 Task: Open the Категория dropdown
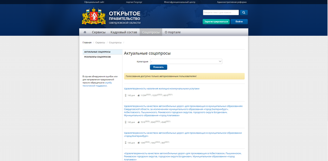(186, 62)
